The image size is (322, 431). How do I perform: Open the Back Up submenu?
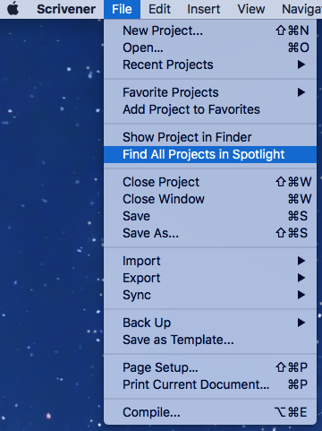[210, 323]
